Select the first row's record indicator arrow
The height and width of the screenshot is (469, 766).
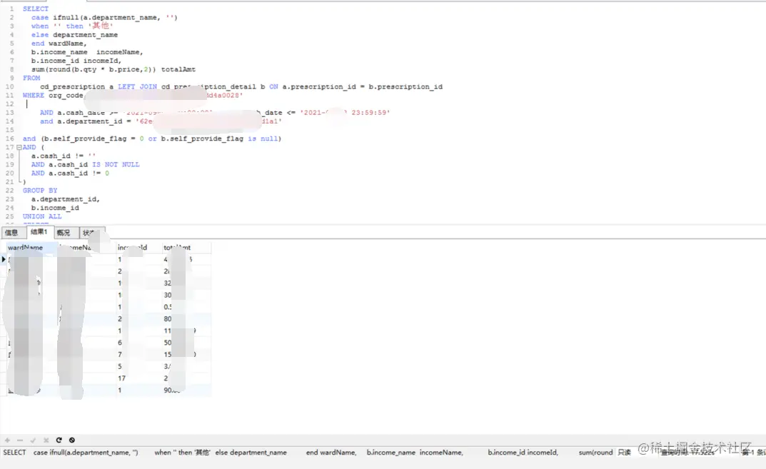point(4,259)
